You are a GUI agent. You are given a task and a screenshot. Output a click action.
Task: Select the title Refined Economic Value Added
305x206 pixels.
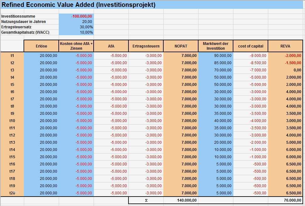coord(79,4)
